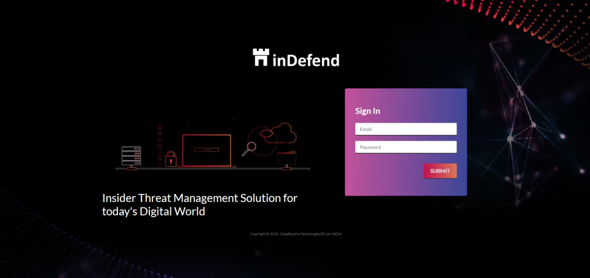Click the DataResolve Technologies copyright text
590x278 pixels.
(x=296, y=234)
